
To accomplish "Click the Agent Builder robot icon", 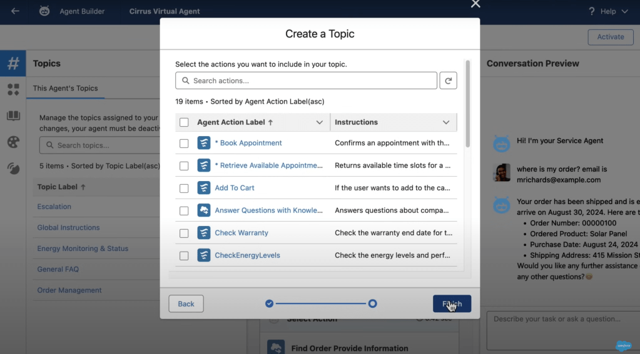I will (x=44, y=11).
